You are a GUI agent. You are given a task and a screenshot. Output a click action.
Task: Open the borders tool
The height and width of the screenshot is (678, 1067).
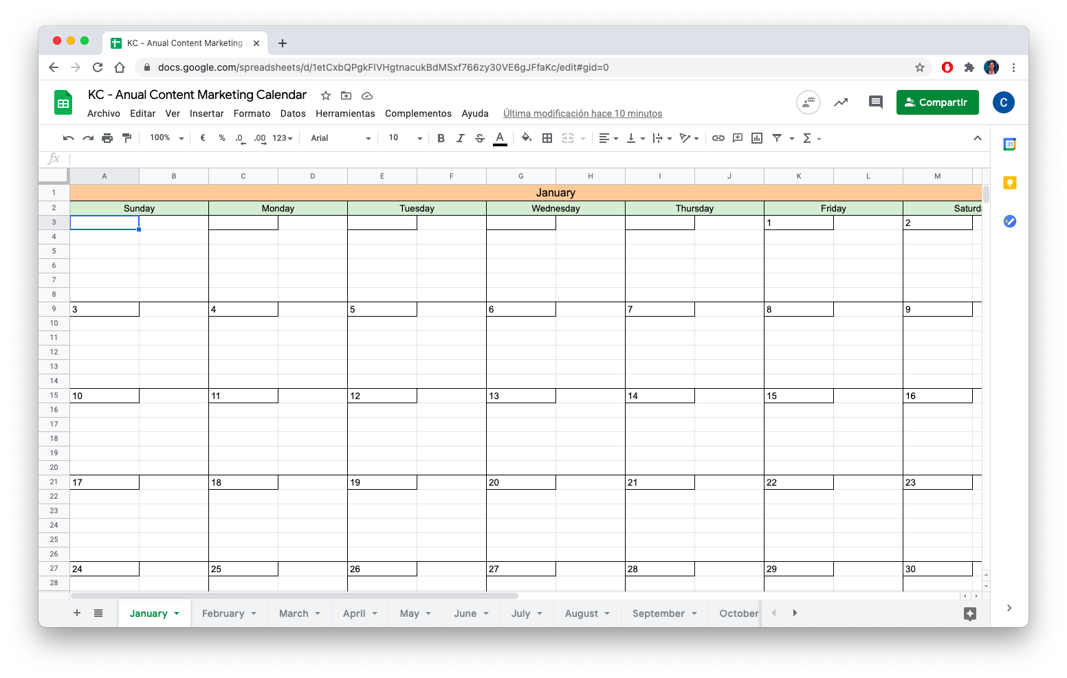click(547, 138)
